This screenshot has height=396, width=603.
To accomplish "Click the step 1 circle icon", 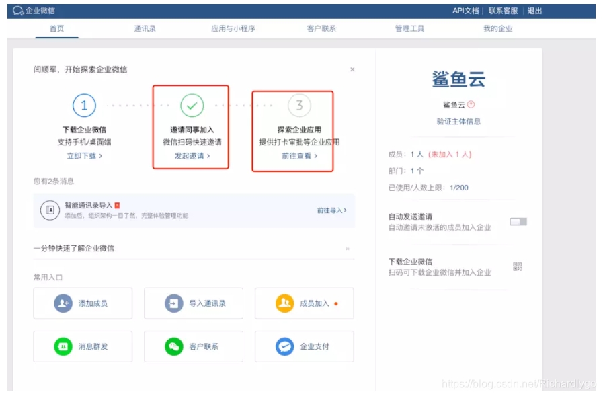I will click(84, 106).
